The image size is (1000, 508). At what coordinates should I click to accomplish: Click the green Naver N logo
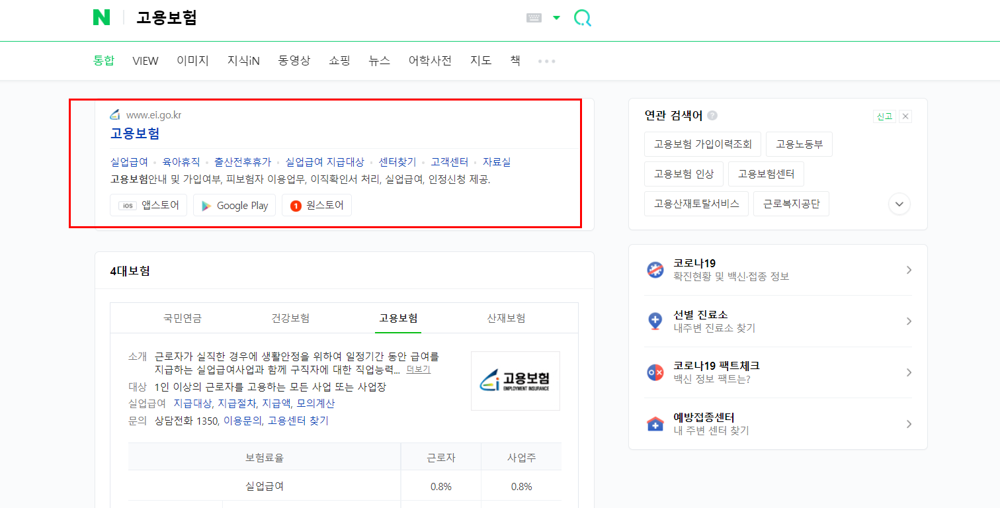[101, 18]
